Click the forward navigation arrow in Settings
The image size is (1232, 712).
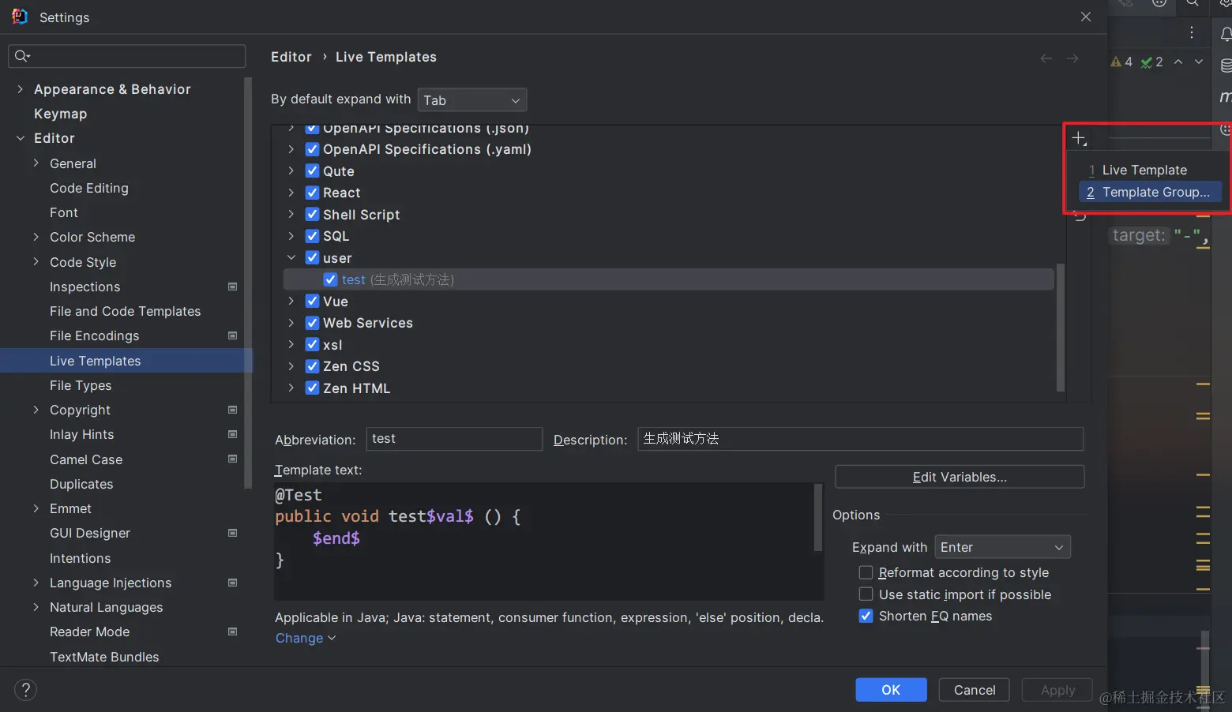1072,58
